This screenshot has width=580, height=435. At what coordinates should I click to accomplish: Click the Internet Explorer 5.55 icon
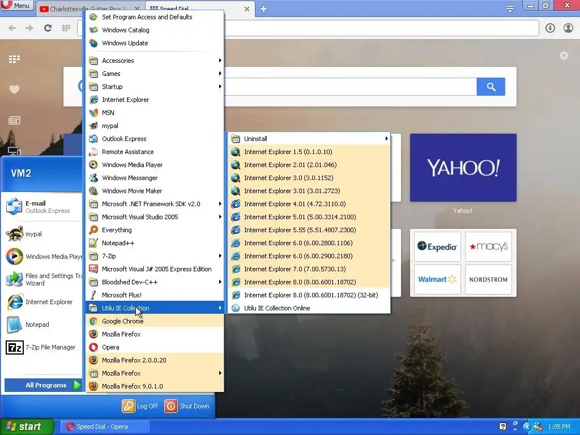236,230
